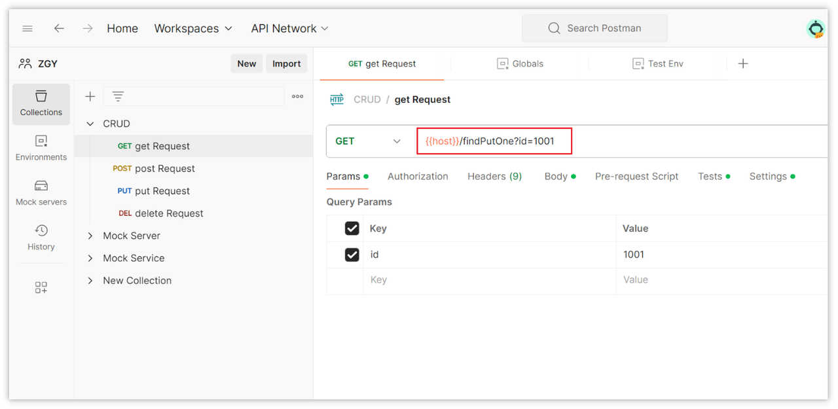Click the New button
Screen dimensions: 838x409
tap(247, 63)
